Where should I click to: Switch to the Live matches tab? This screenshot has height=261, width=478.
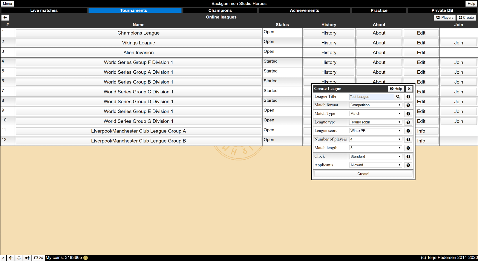point(44,10)
